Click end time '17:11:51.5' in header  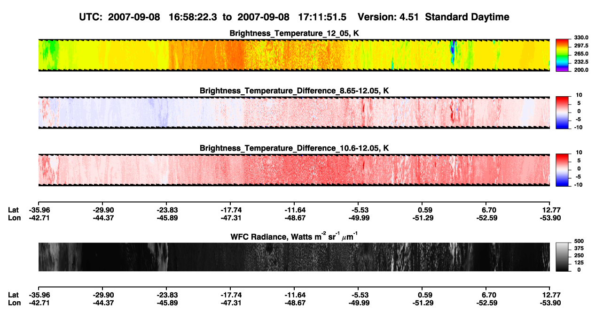[322, 17]
